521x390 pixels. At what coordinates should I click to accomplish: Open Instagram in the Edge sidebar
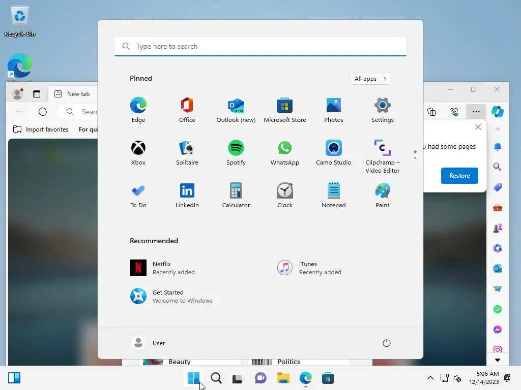498,349
